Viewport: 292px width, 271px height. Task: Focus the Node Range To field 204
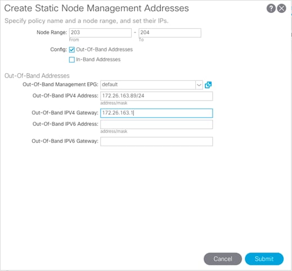[170, 33]
